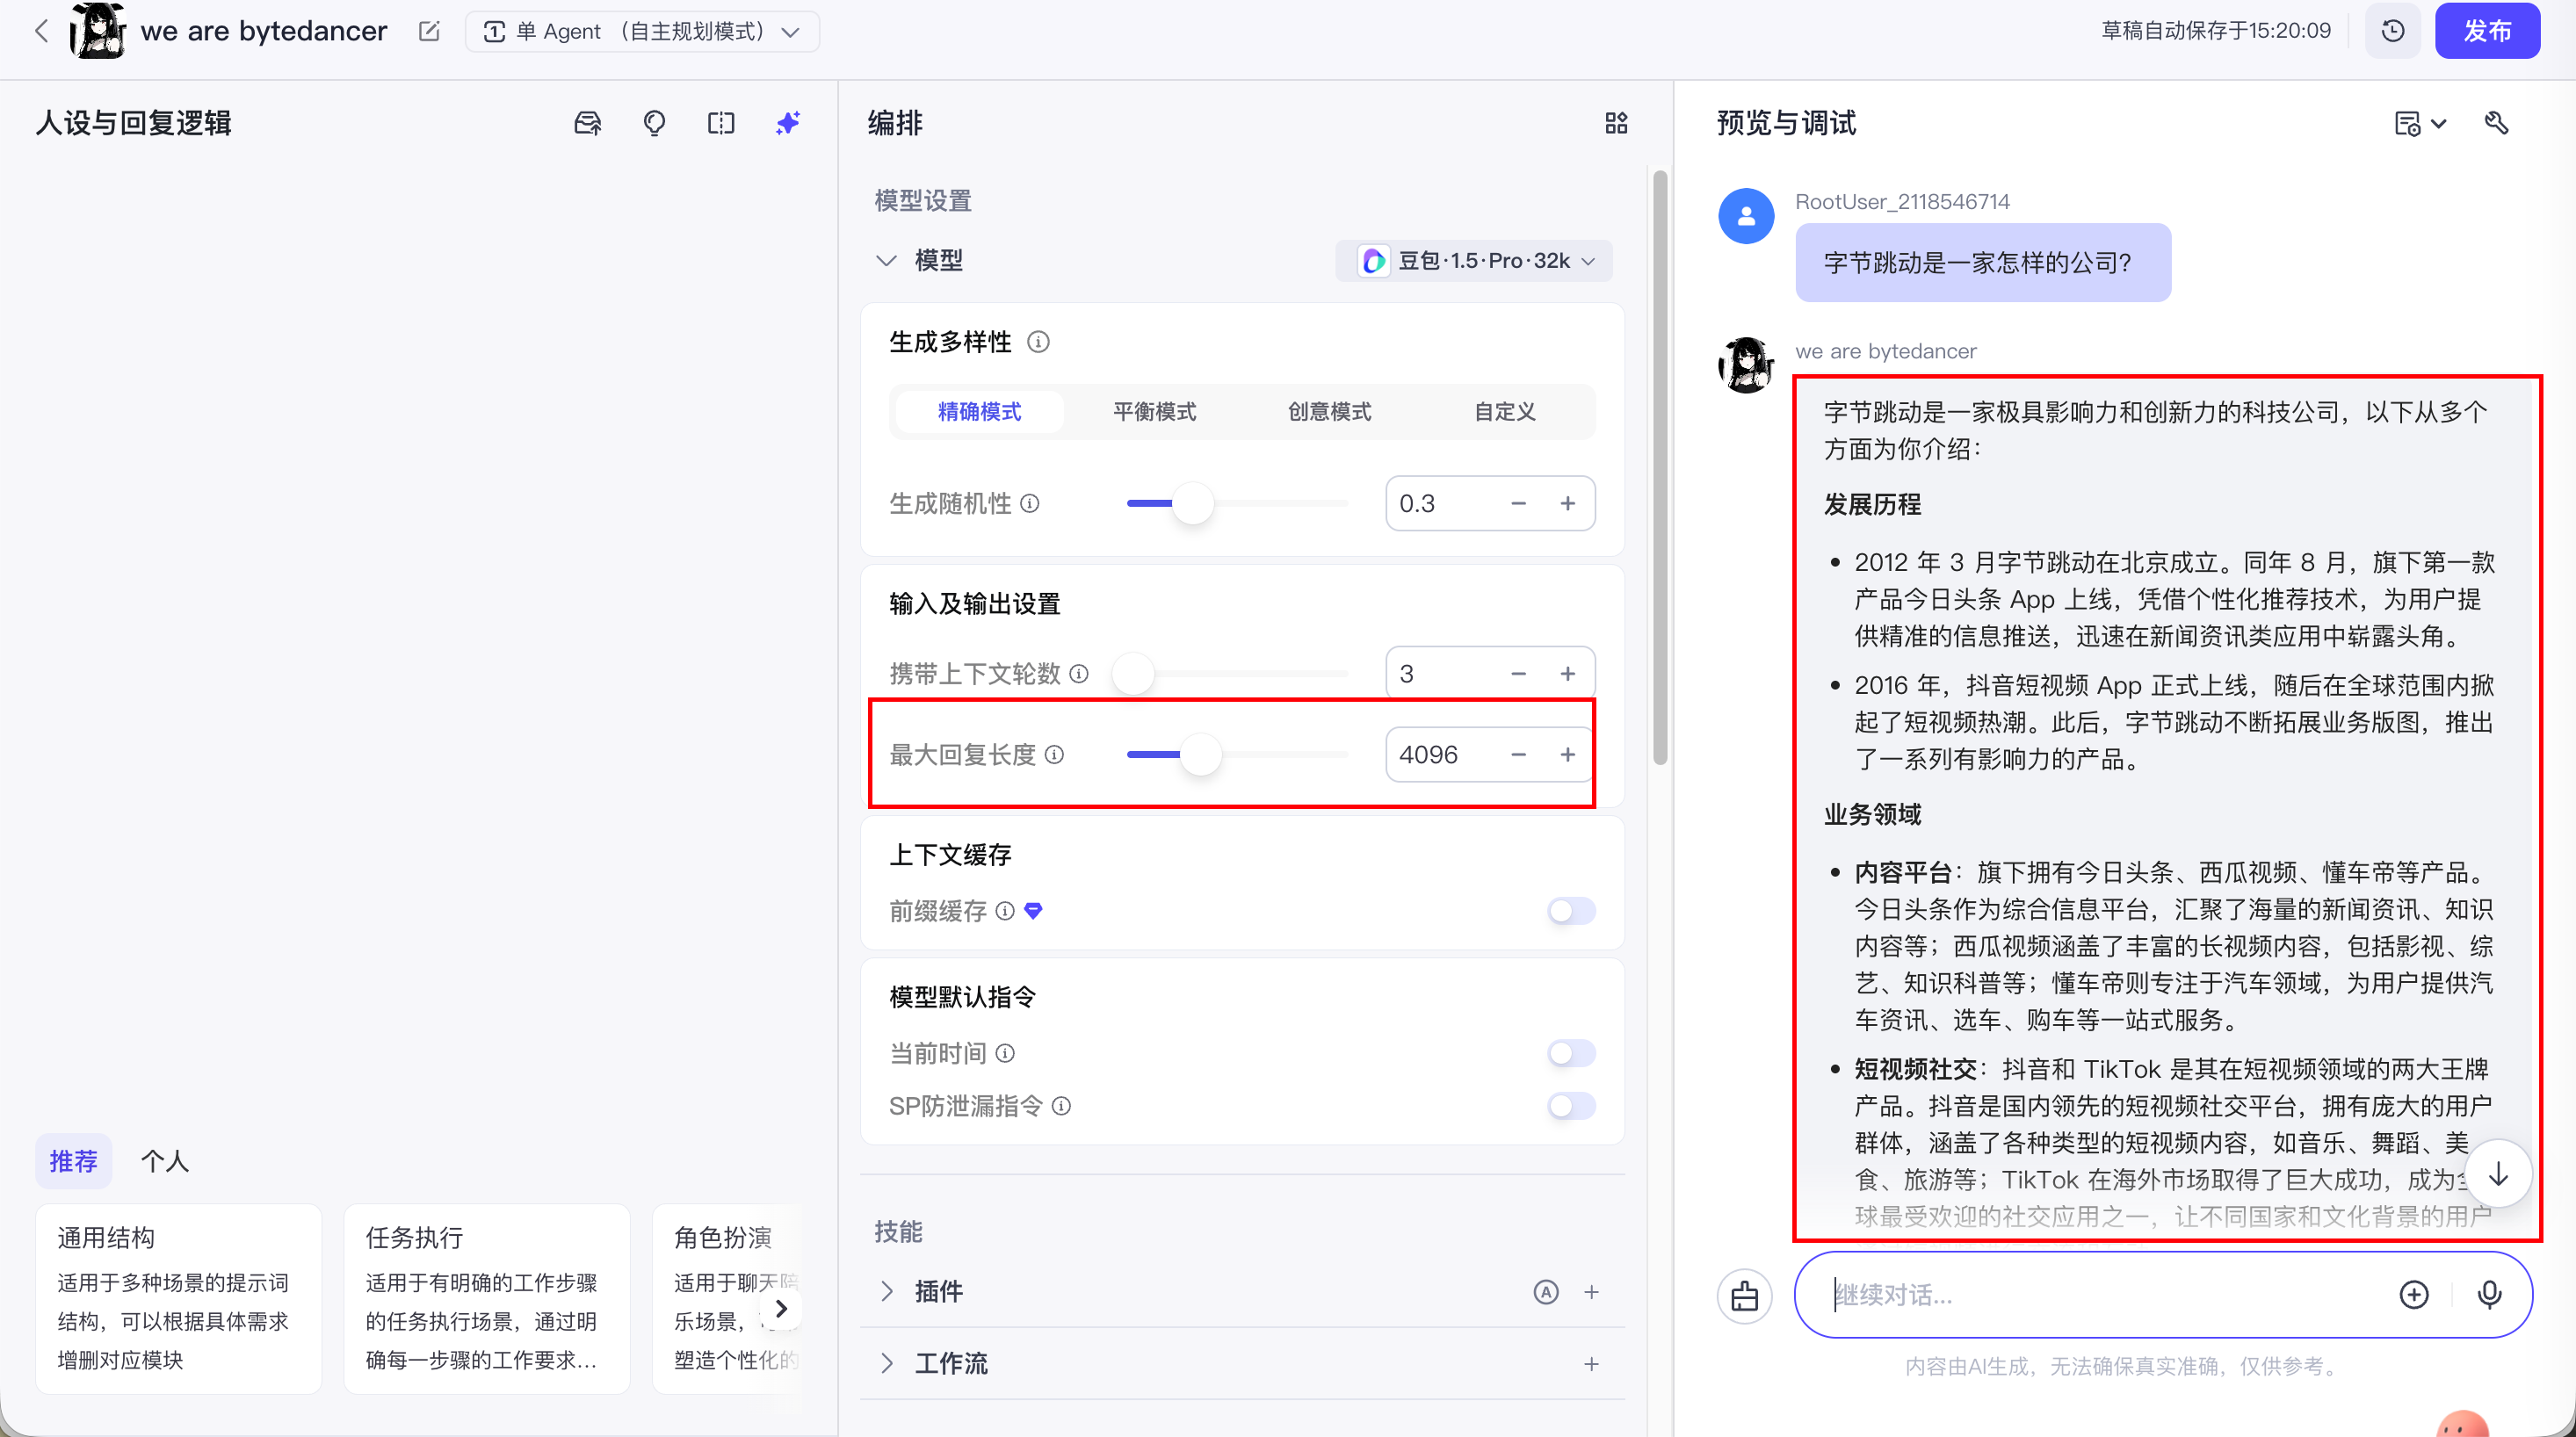Increase 最大回复长度 with plus button
This screenshot has width=2576, height=1437.
tap(1567, 755)
